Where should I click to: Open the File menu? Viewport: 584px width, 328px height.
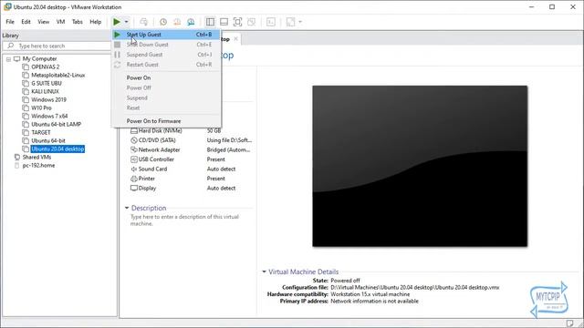tap(10, 22)
